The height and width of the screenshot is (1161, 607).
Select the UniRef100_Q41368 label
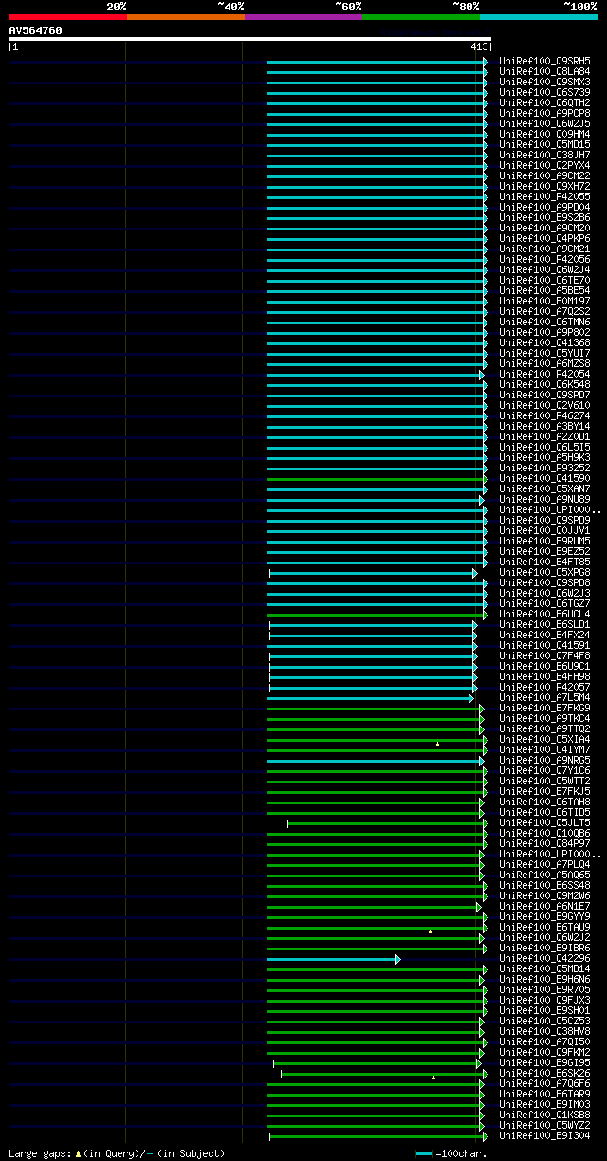pos(544,342)
